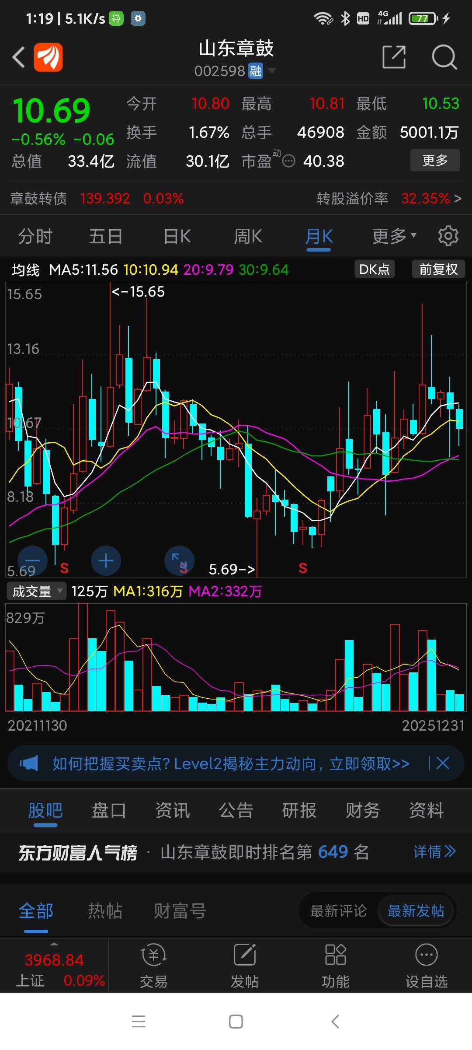The width and height of the screenshot is (472, 1050).
Task: Zoom in chart with plus button
Action: (x=106, y=561)
